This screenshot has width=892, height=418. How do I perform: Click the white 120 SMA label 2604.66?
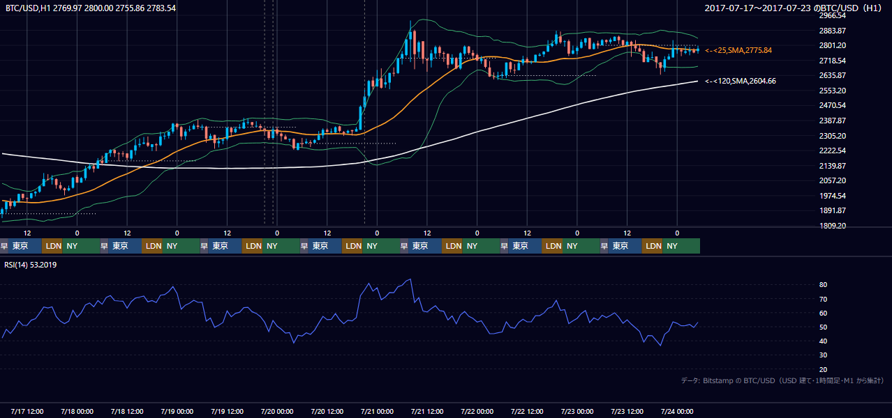(x=741, y=81)
